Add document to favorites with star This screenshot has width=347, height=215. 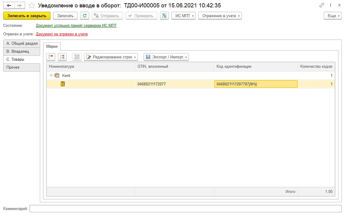[x=32, y=5]
